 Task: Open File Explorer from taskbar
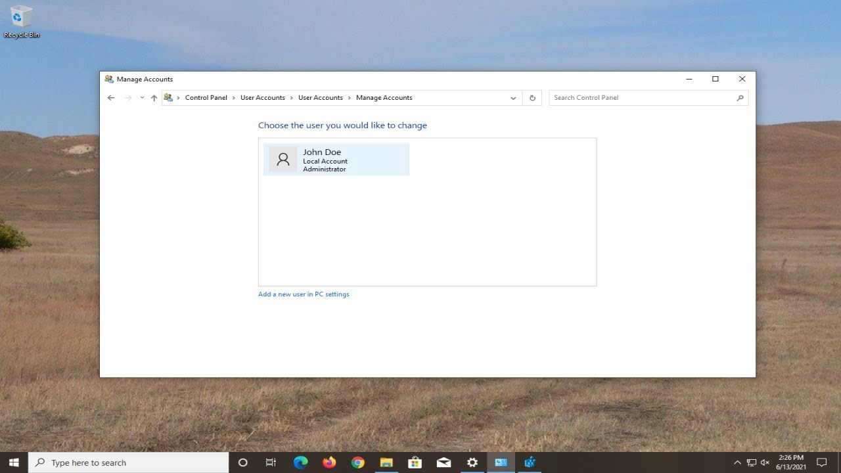click(386, 462)
